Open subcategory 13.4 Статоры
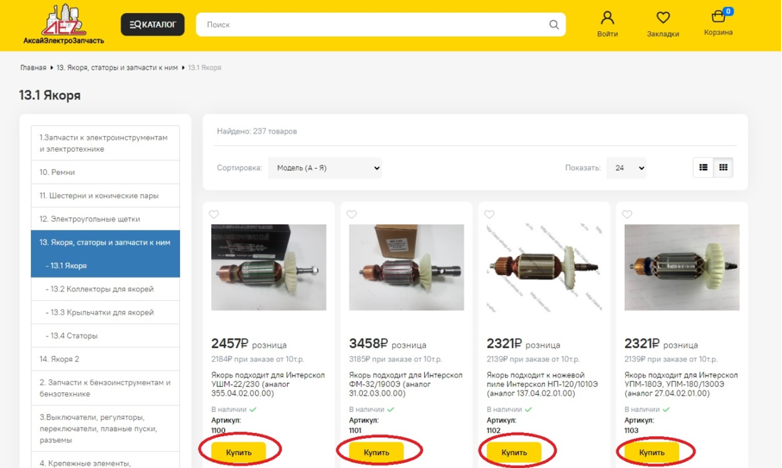The image size is (782, 468). pyautogui.click(x=106, y=336)
